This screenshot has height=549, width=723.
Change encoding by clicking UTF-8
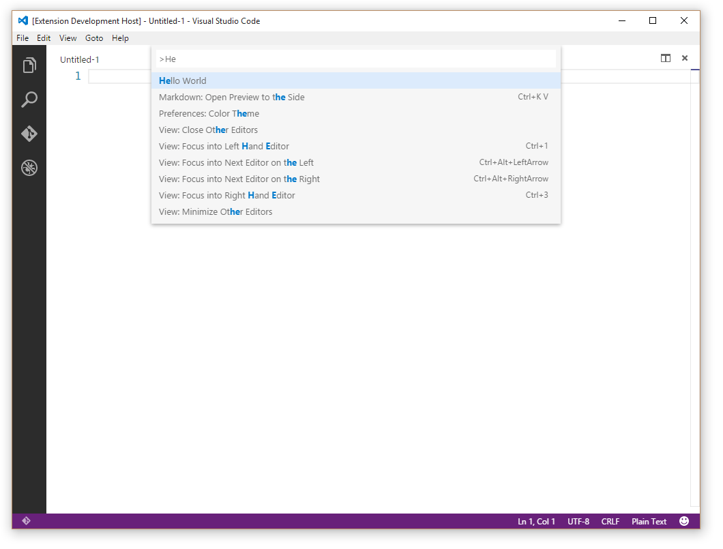[x=578, y=521]
